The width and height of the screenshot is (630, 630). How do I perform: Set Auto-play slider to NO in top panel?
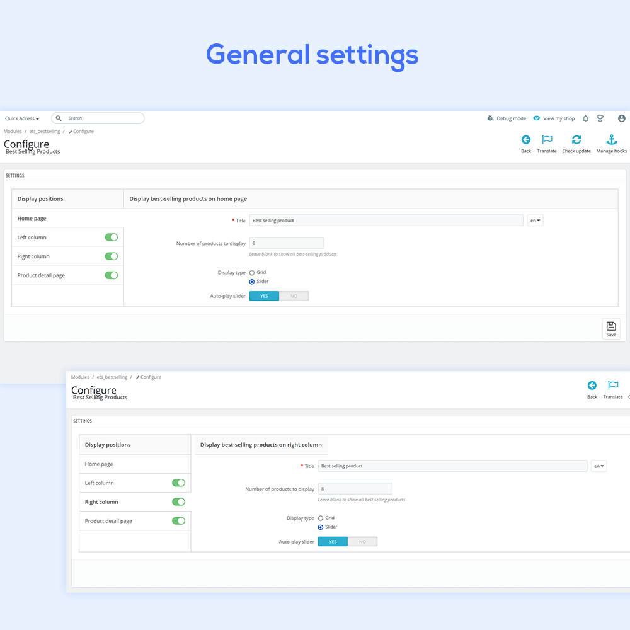(294, 296)
